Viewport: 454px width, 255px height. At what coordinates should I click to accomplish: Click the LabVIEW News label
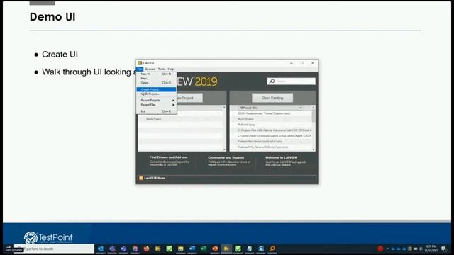[x=155, y=178]
